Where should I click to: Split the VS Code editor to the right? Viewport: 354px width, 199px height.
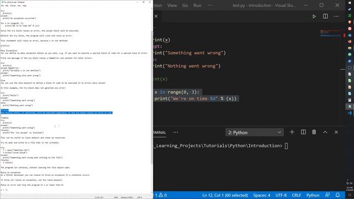[325, 16]
